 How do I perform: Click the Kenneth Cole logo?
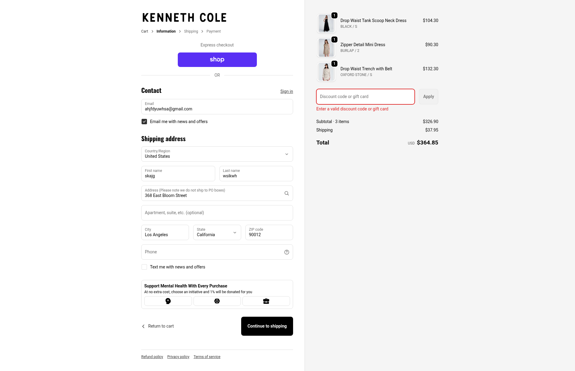(x=184, y=18)
